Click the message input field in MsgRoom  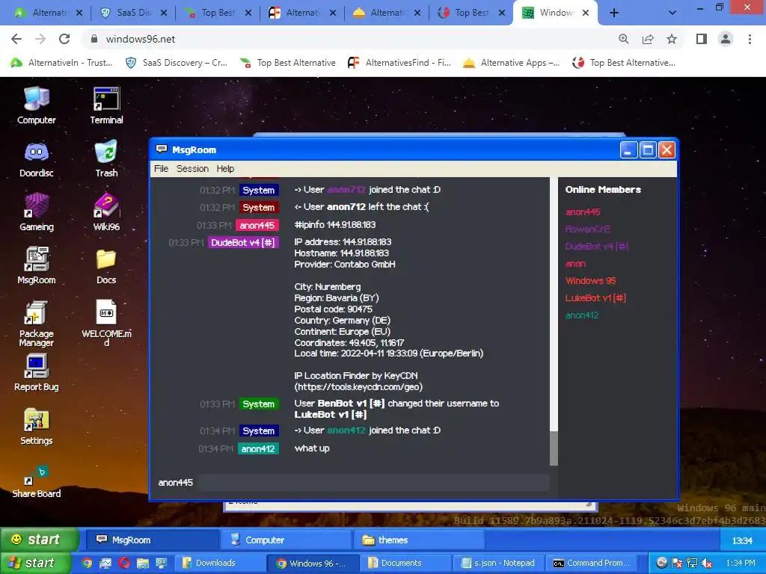coord(374,482)
